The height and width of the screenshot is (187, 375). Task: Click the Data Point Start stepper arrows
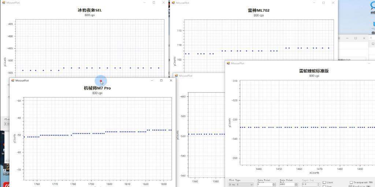(x=273, y=185)
